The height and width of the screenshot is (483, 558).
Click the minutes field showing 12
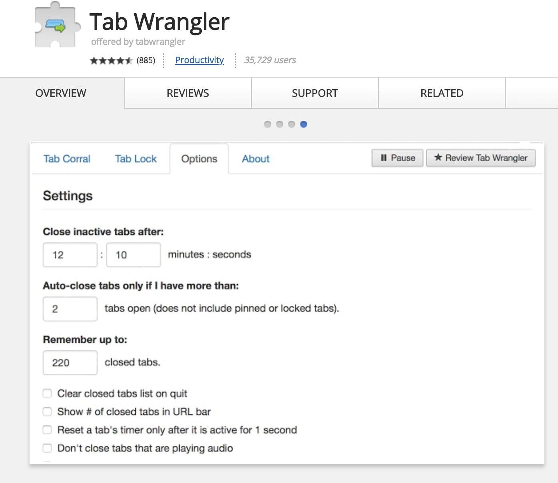coord(70,254)
